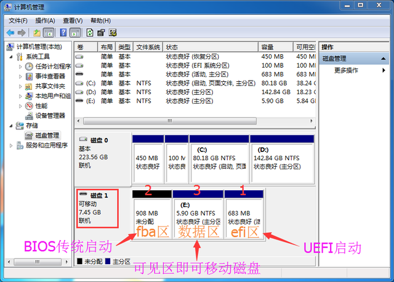Select the 908 MB unallocated black block
Image resolution: width=394 pixels, height=282 pixels.
(x=152, y=214)
